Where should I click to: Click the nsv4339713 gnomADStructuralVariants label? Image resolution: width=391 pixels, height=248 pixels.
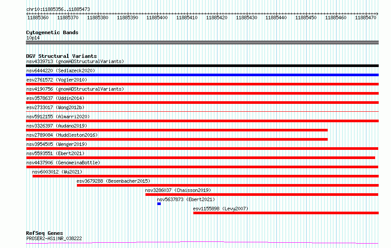pos(75,61)
